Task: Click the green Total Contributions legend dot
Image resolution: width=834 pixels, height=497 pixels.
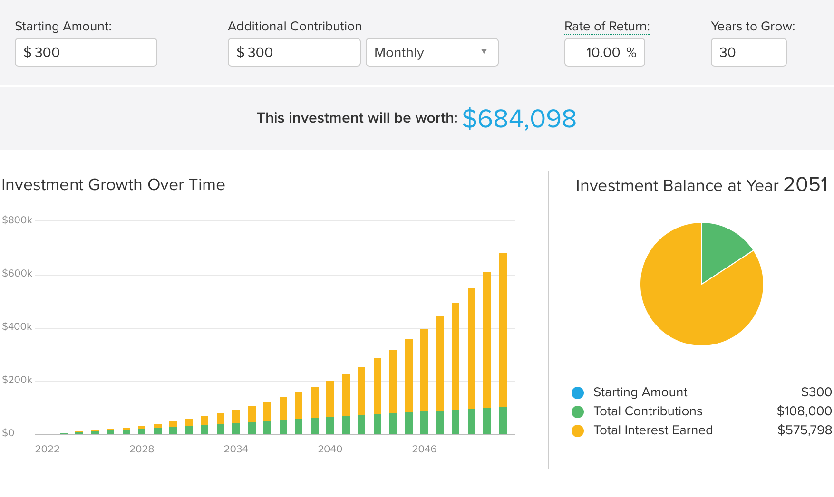Action: coord(578,412)
